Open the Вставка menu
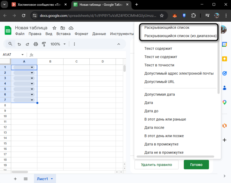The image size is (231, 183). click(63, 34)
